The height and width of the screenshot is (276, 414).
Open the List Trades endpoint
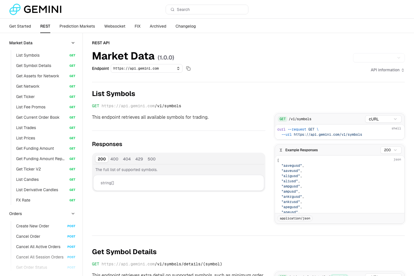click(x=26, y=128)
